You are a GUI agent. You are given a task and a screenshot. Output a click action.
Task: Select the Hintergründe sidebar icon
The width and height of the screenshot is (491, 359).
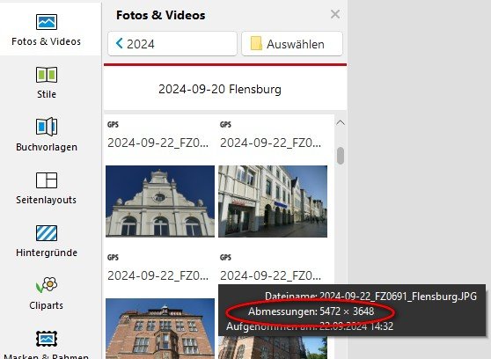coord(47,233)
